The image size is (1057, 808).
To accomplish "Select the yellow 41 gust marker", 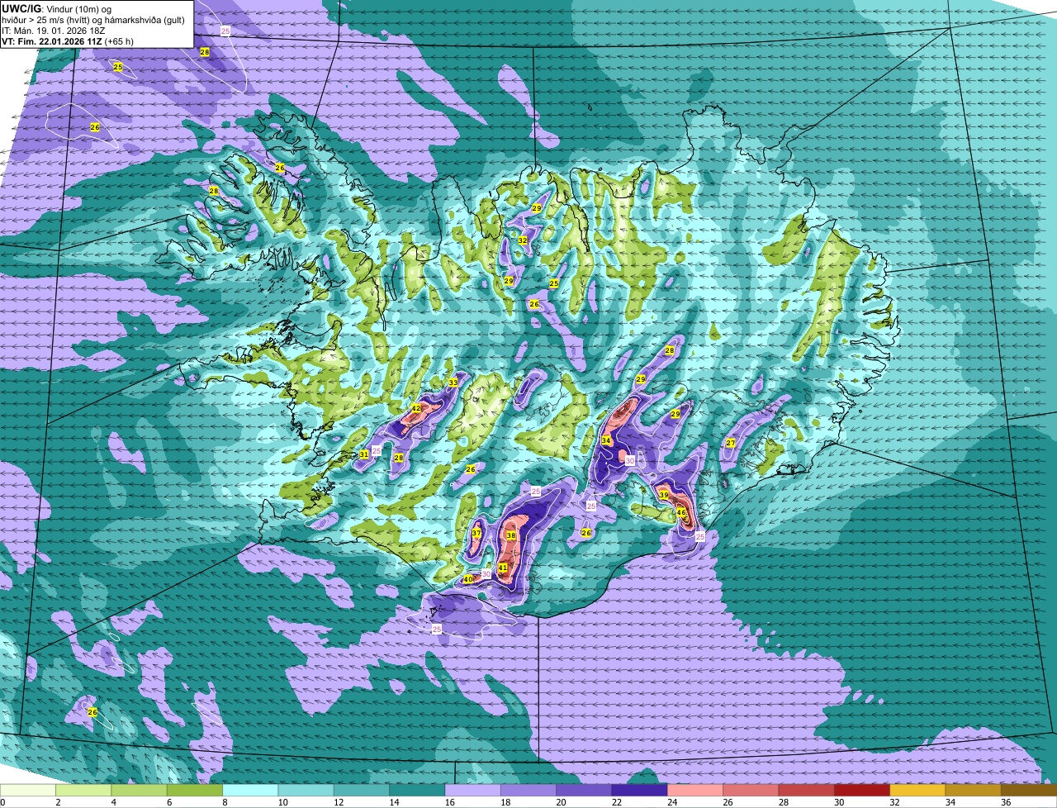I will [x=503, y=568].
